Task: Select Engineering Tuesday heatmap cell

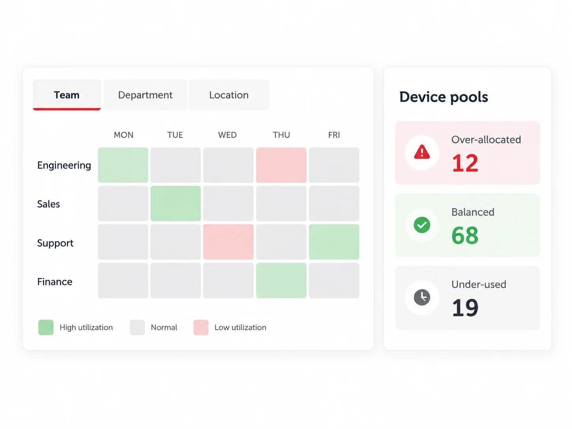Action: click(x=175, y=165)
